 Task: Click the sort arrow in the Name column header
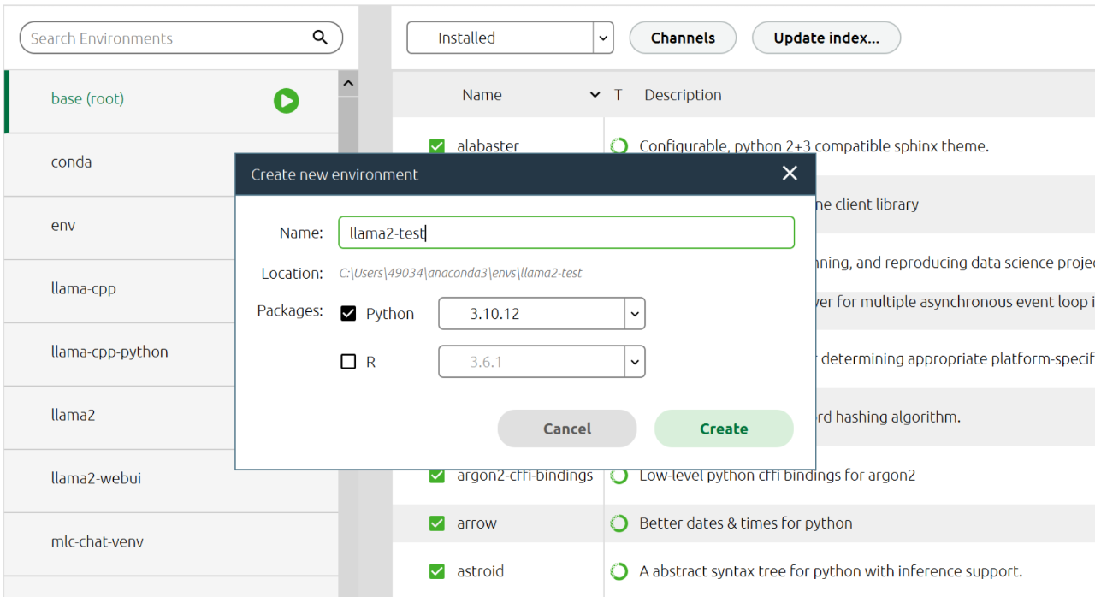click(x=595, y=95)
